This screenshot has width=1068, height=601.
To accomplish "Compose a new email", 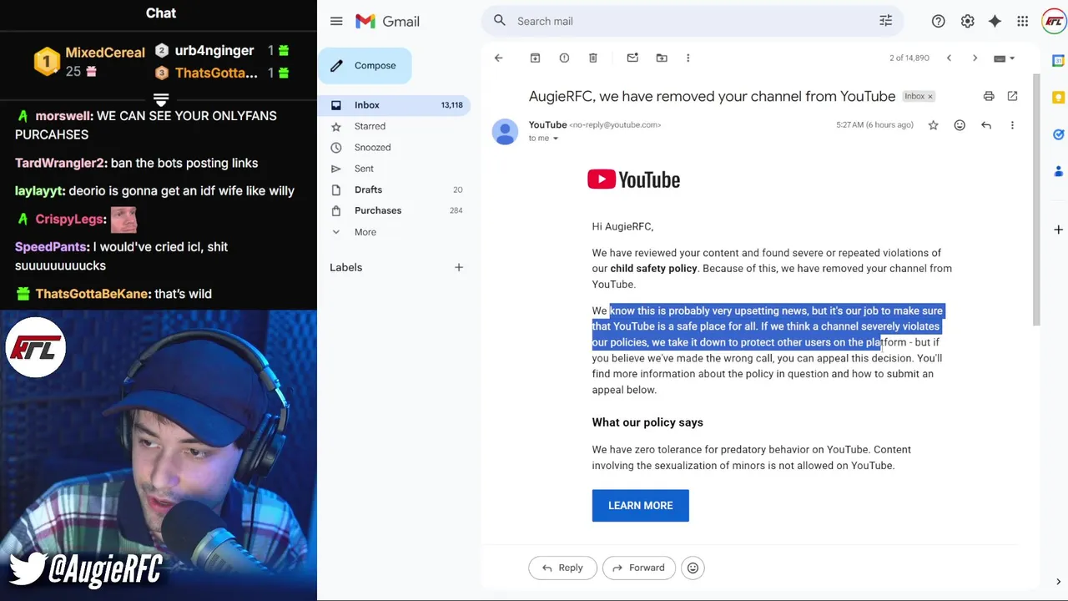I will pos(365,65).
